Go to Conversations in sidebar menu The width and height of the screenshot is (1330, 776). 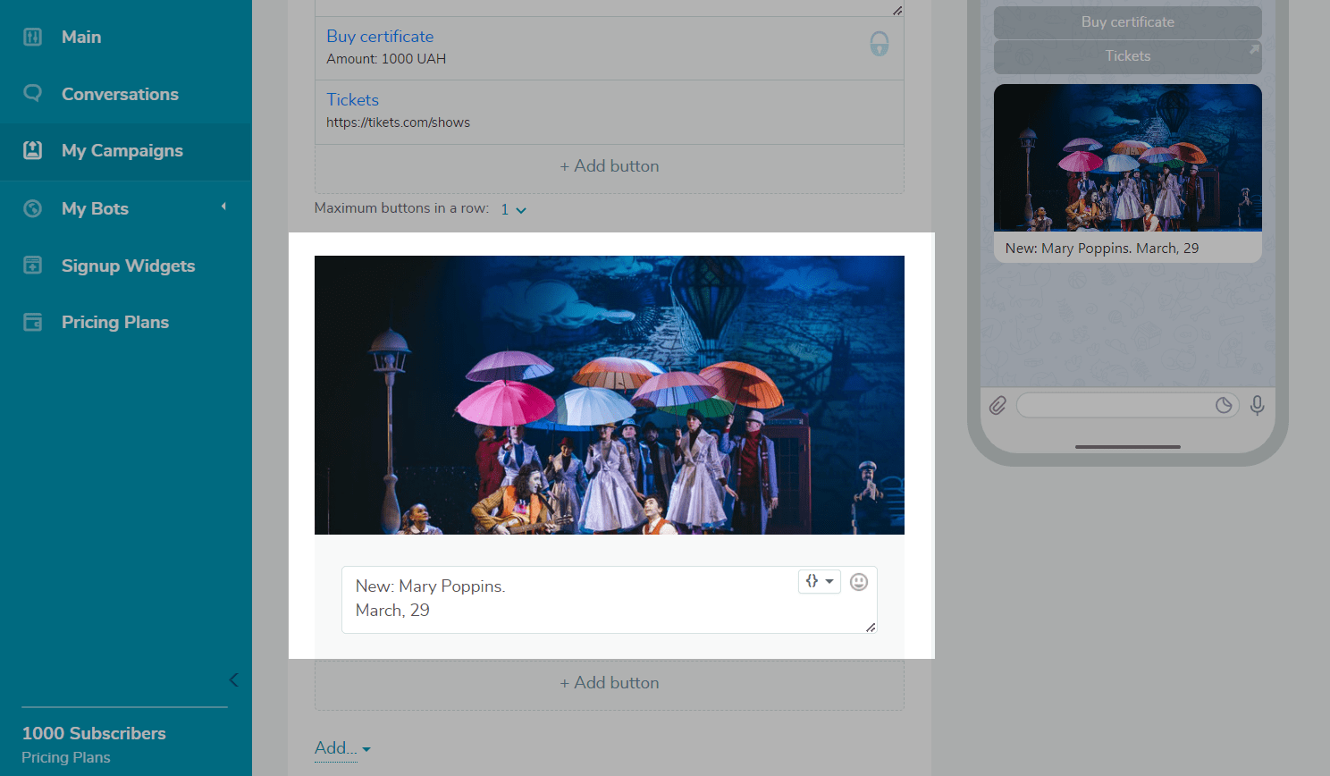(x=120, y=94)
